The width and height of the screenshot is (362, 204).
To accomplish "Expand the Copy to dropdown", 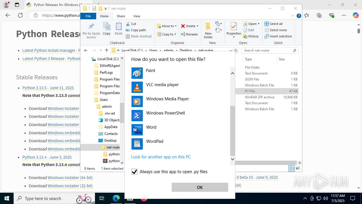I will (x=175, y=34).
